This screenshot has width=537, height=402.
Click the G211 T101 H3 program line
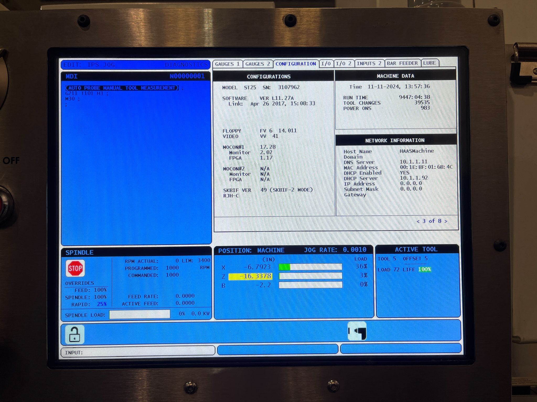pos(87,93)
